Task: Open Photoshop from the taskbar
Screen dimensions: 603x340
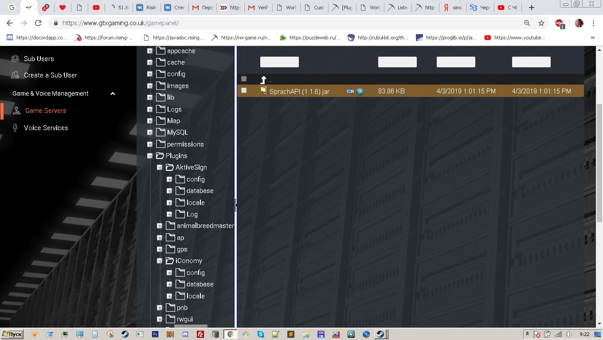Action: tap(155, 334)
